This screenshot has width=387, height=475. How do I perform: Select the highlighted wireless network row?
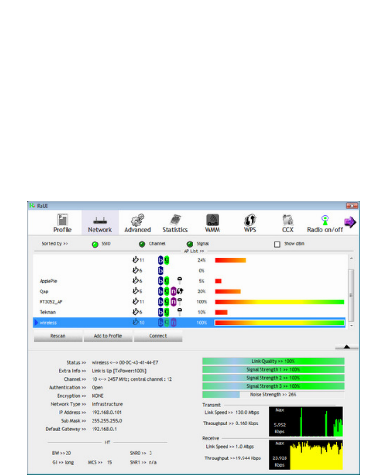(x=189, y=323)
